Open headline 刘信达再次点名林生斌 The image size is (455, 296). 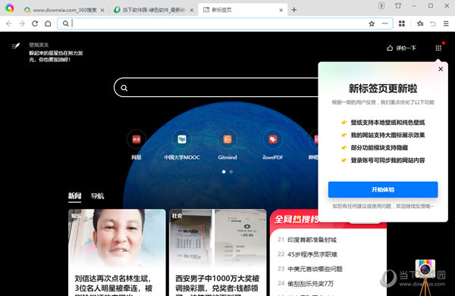114,284
